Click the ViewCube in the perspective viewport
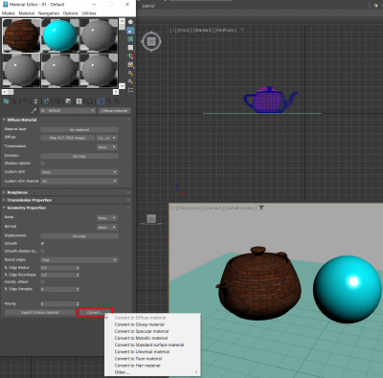This screenshot has width=383, height=378. 151,219
